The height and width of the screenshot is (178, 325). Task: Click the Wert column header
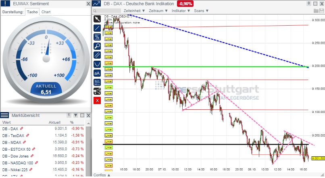click(x=6, y=123)
